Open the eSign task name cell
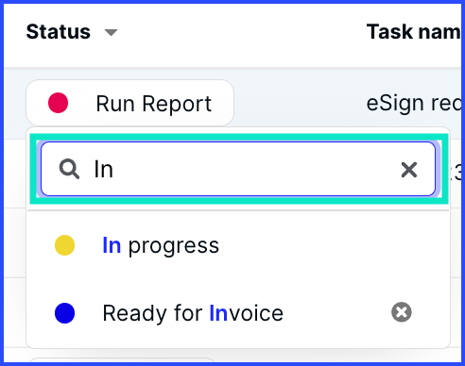 pos(413,104)
